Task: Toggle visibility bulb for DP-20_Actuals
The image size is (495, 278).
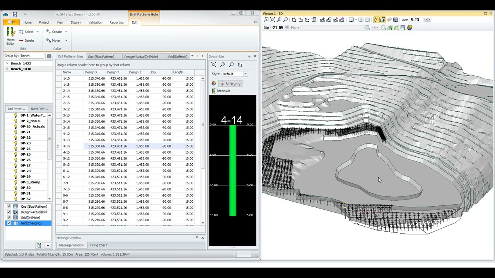Action: tap(16, 127)
